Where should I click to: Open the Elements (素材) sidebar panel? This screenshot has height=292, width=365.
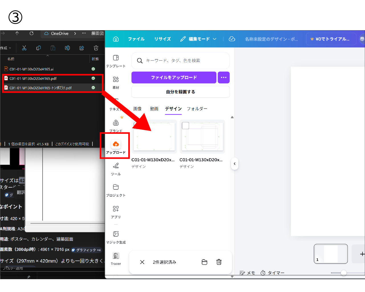[116, 82]
